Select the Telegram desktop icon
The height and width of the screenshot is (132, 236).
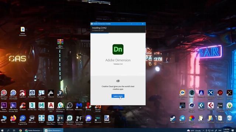[x=183, y=119]
